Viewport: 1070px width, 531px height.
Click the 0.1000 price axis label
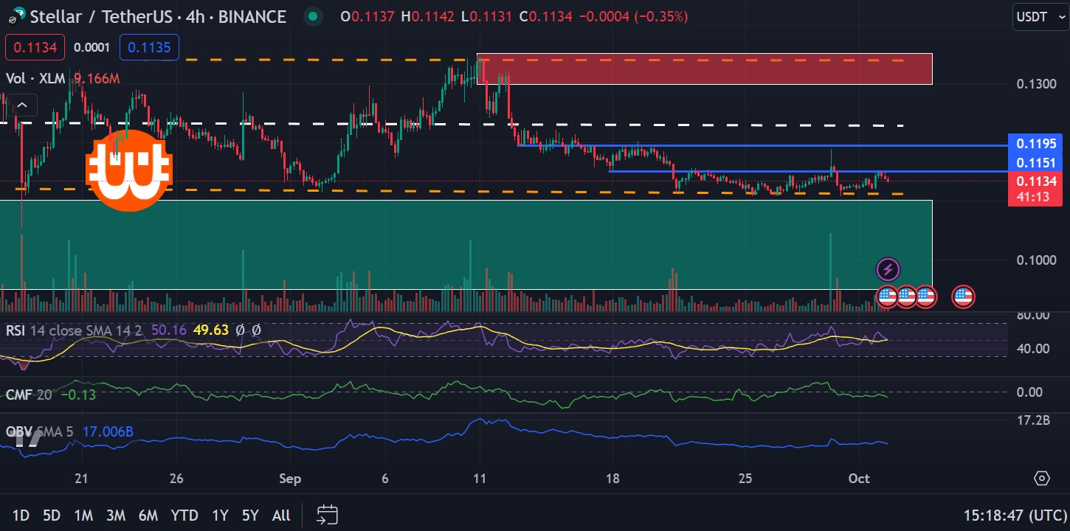[x=1036, y=260]
